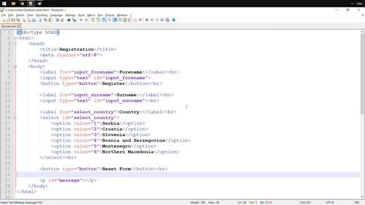Save the file with the Save icon
365x205 pixels.
click(13, 20)
